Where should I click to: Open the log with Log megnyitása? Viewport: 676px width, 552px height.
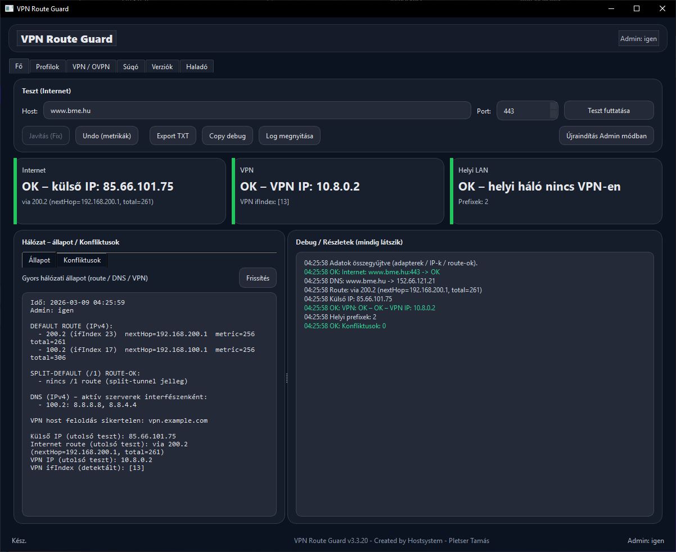point(289,135)
